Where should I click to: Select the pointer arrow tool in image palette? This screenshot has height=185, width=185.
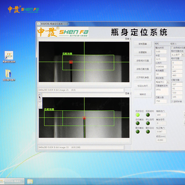[x=40, y=97]
